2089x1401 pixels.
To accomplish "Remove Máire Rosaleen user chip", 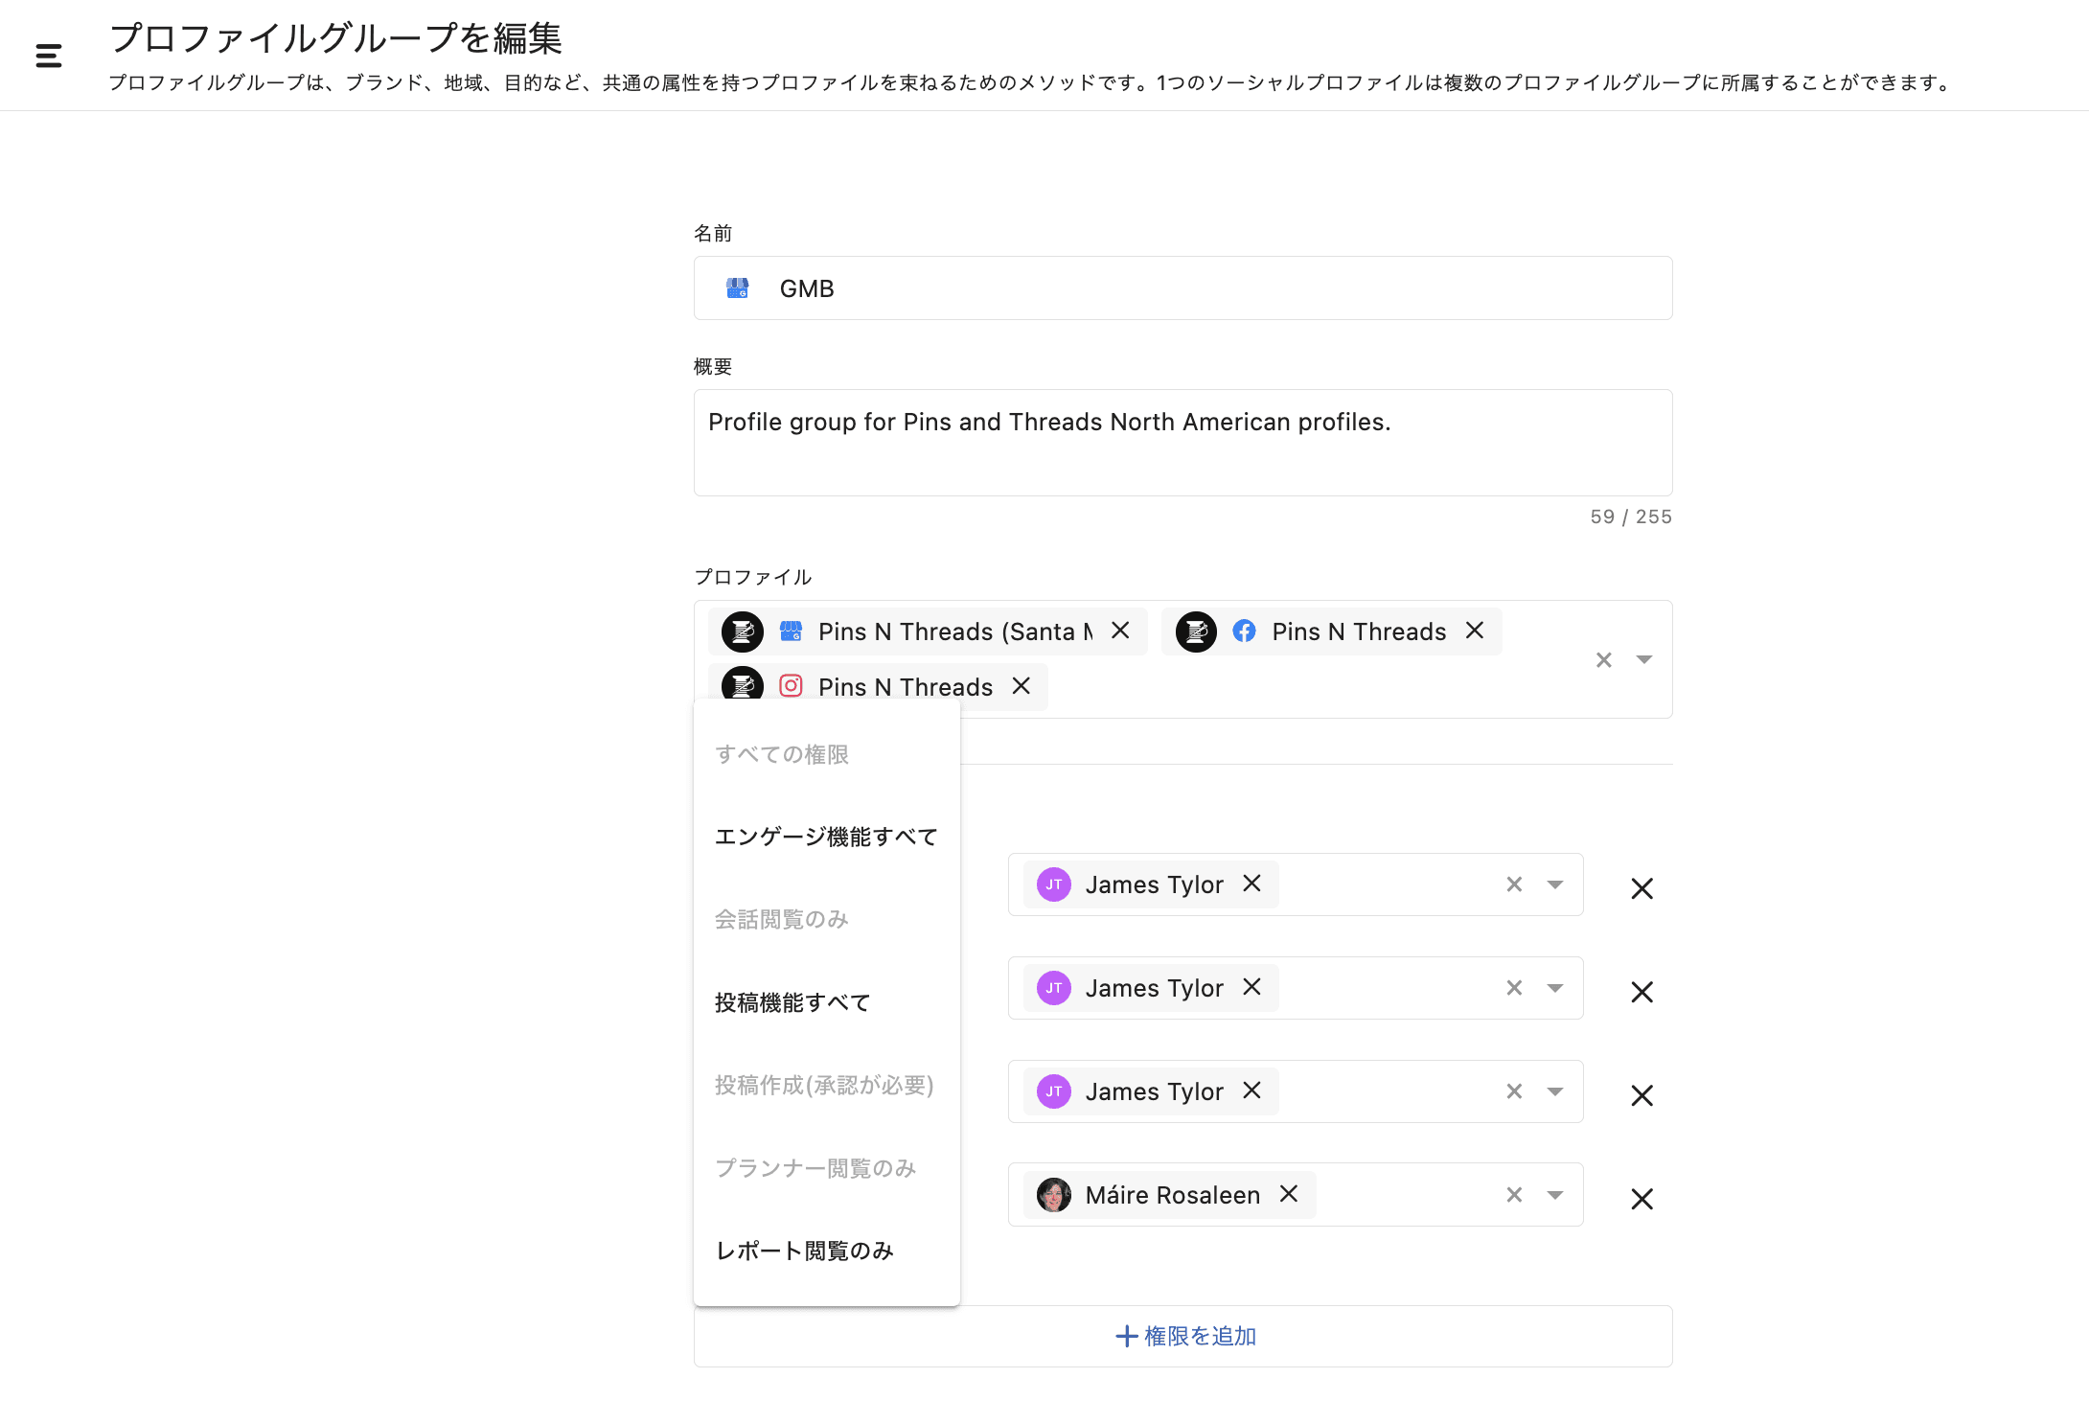I will click(1289, 1194).
